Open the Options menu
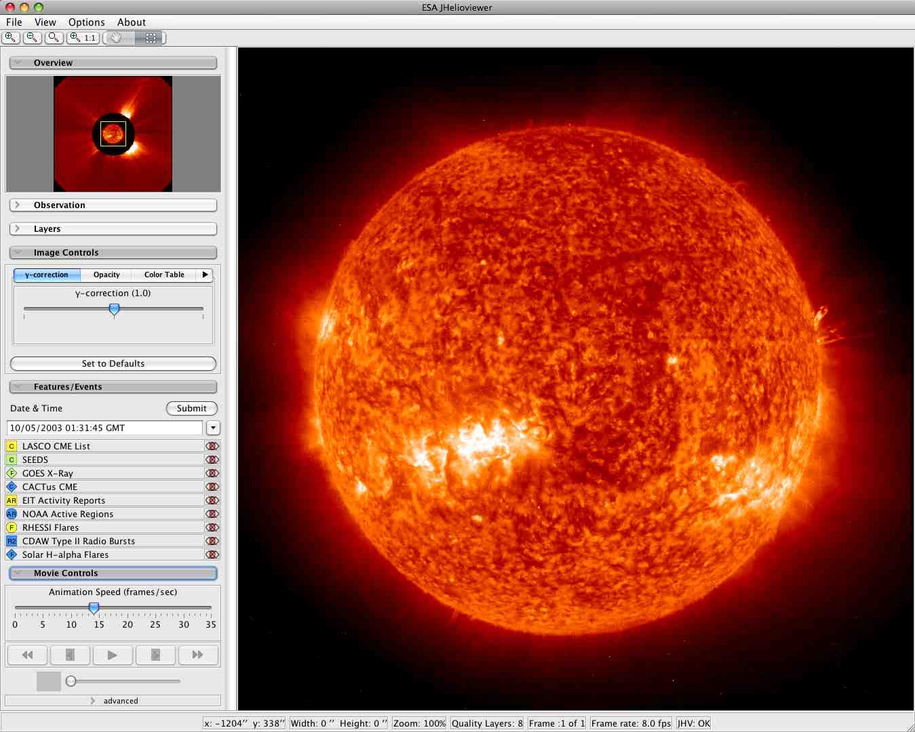 pos(87,22)
